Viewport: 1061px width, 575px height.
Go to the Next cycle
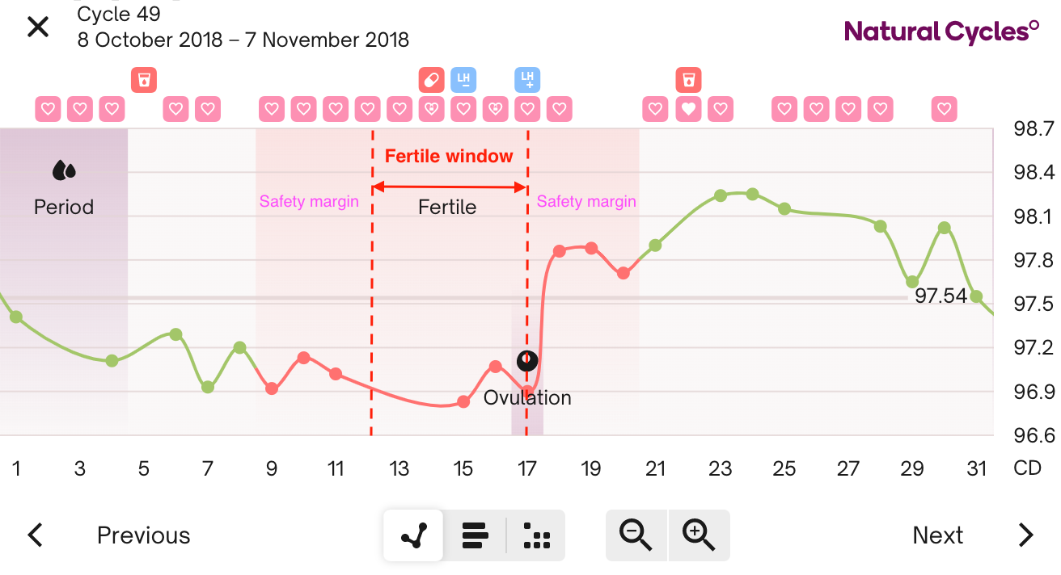pyautogui.click(x=937, y=535)
